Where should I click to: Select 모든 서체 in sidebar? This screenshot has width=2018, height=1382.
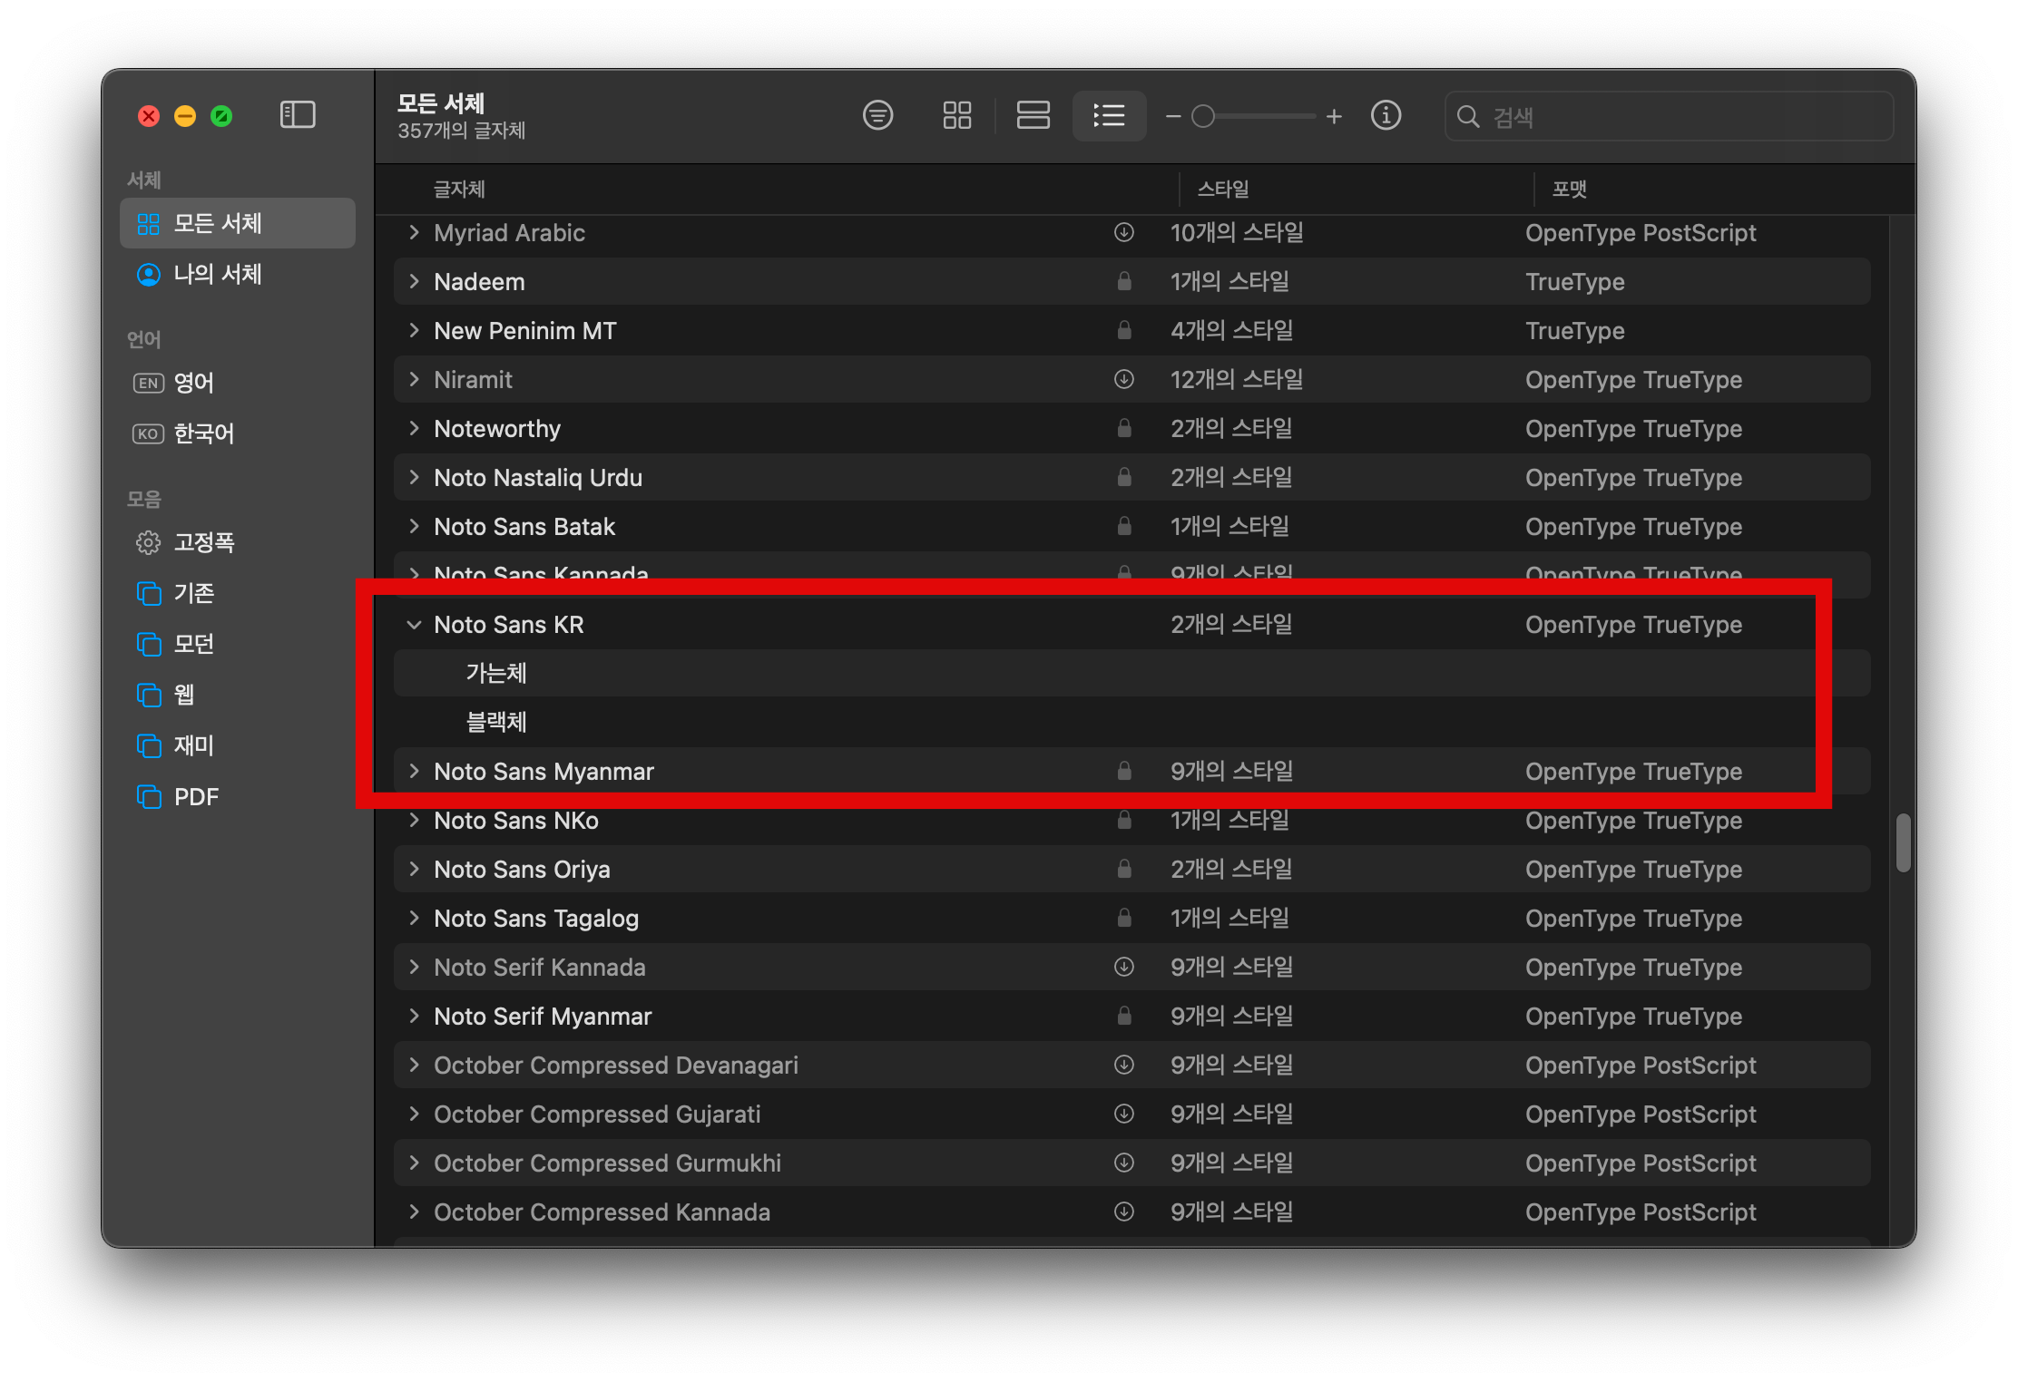(x=238, y=223)
